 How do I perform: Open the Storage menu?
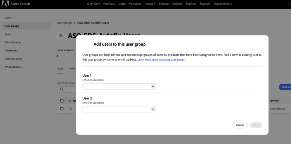click(x=164, y=4)
